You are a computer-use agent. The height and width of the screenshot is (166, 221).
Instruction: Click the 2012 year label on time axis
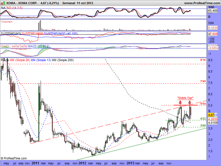[x=82, y=163]
